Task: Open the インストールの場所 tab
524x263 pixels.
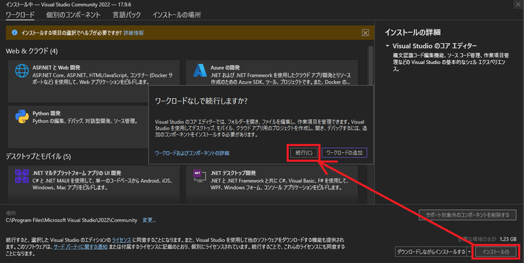Action: pos(177,14)
